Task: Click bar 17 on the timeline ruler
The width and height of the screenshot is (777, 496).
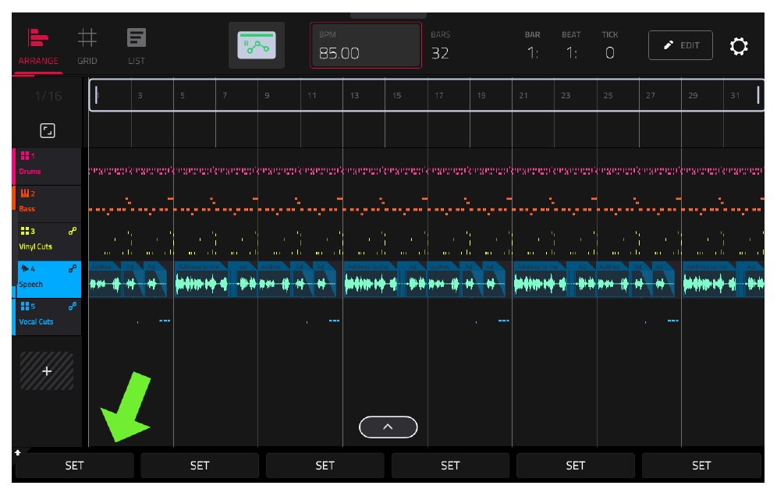Action: 439,96
